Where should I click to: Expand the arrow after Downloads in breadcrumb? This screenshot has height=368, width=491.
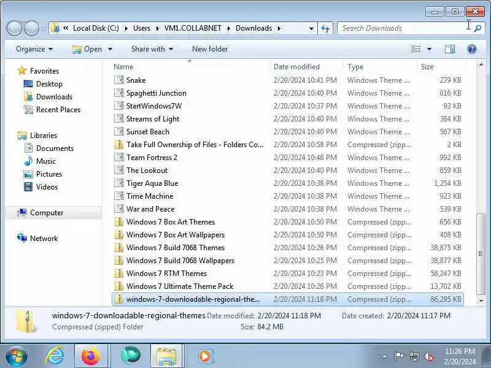(279, 28)
